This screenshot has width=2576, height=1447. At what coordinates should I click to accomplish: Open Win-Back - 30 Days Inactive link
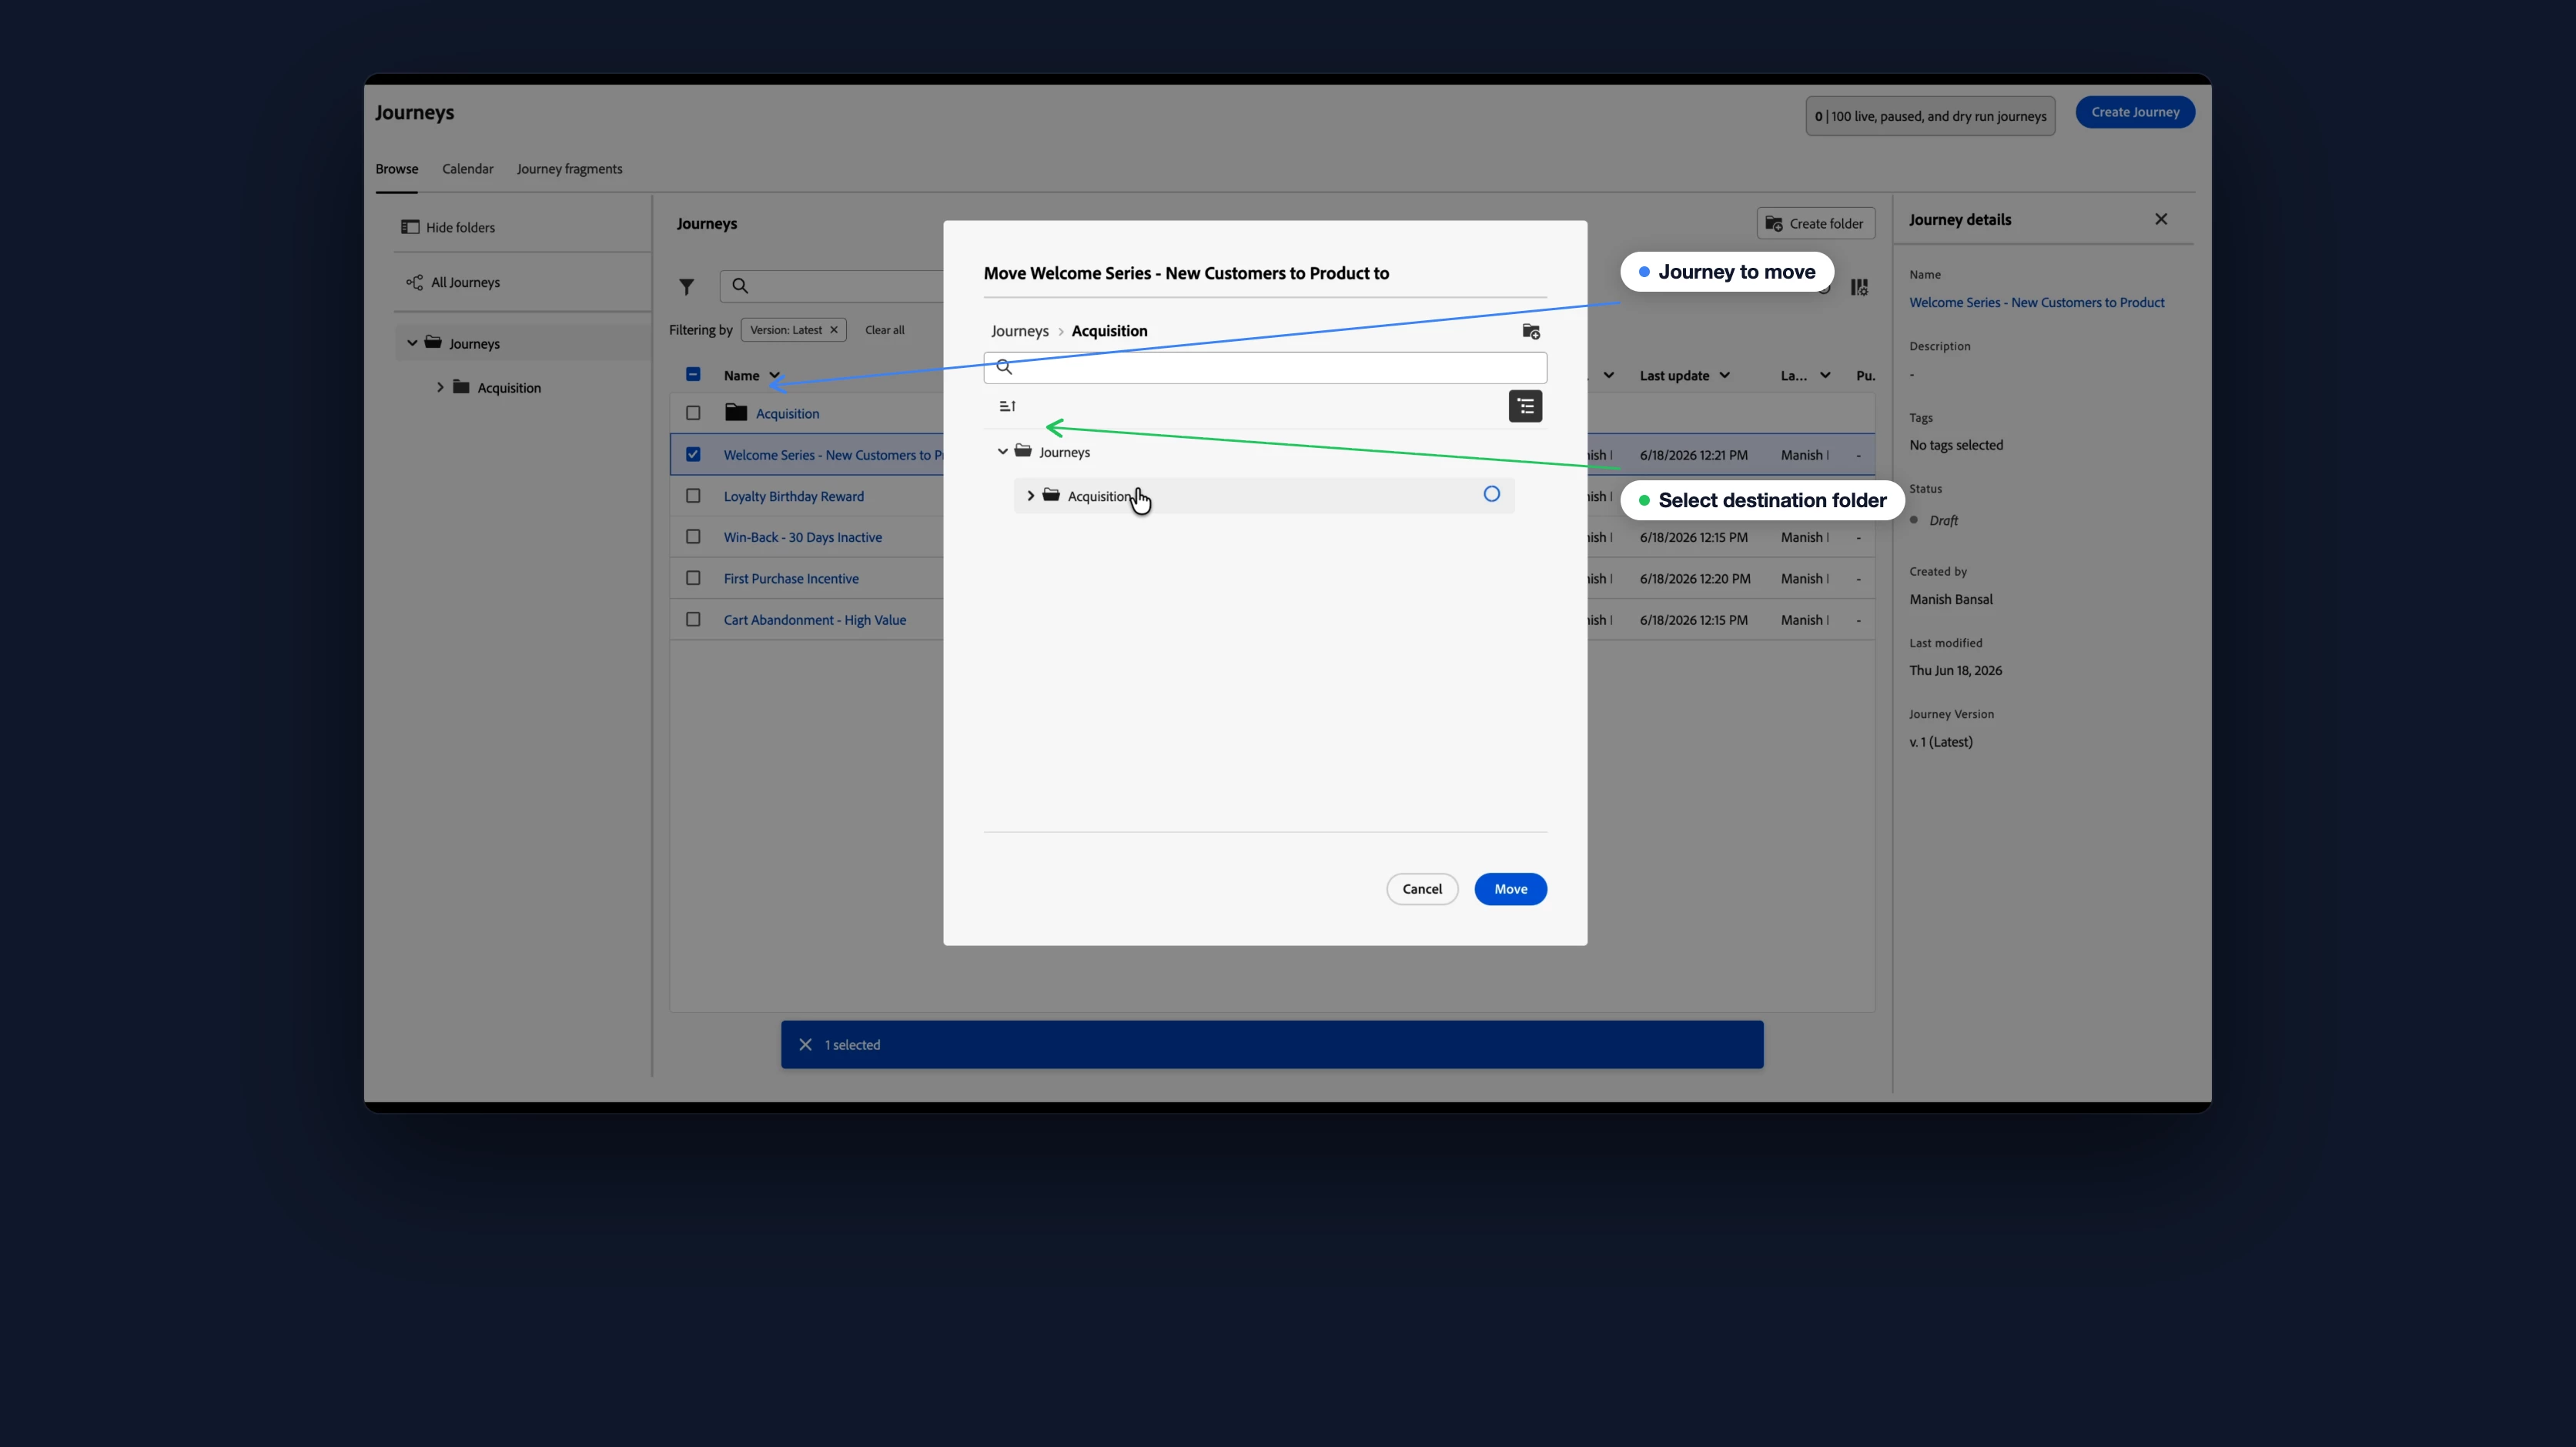click(803, 537)
